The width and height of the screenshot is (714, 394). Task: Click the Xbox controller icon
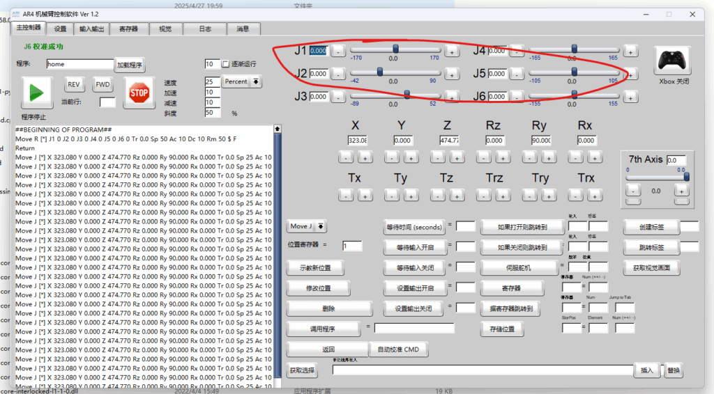point(673,61)
